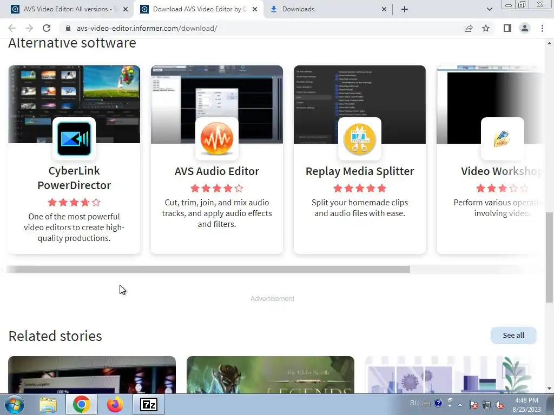Close the Download AVS Video Editor tab
554x415 pixels.
coord(255,9)
